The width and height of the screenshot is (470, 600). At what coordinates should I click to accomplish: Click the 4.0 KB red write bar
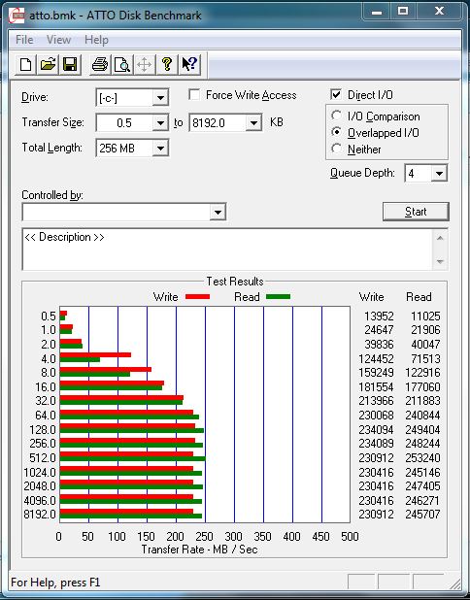(x=95, y=354)
